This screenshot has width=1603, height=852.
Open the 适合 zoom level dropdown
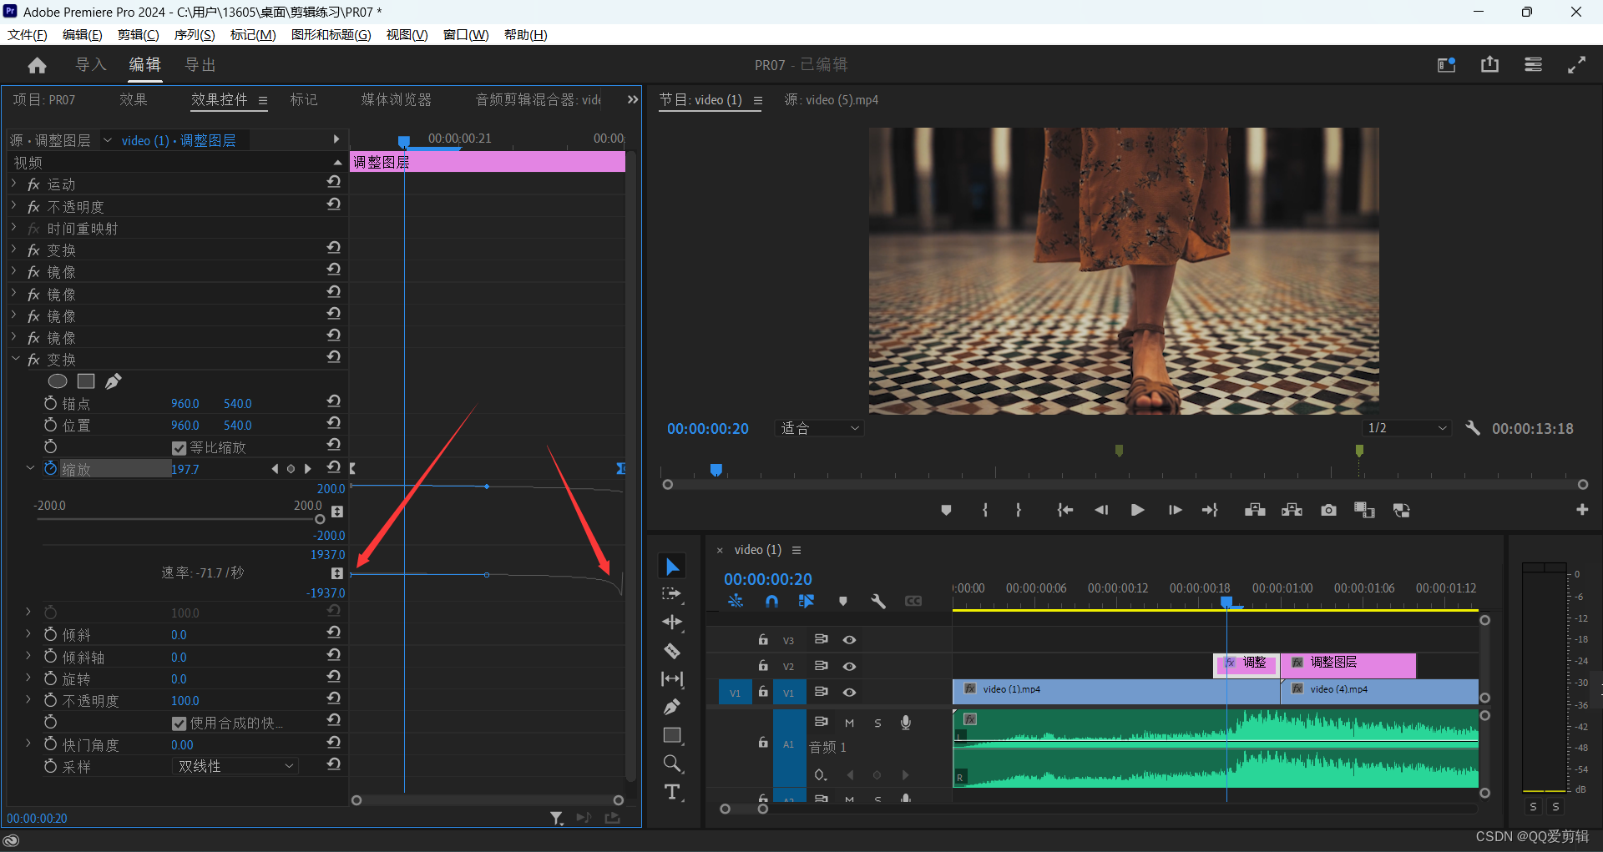(819, 428)
